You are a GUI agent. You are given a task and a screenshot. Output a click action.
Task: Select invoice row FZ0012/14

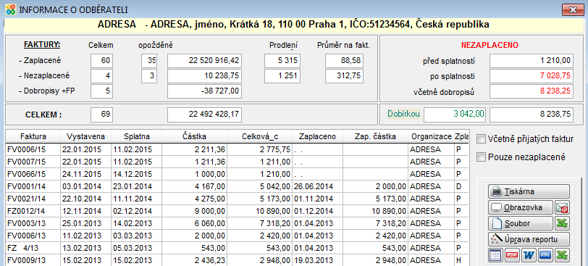[x=237, y=211]
